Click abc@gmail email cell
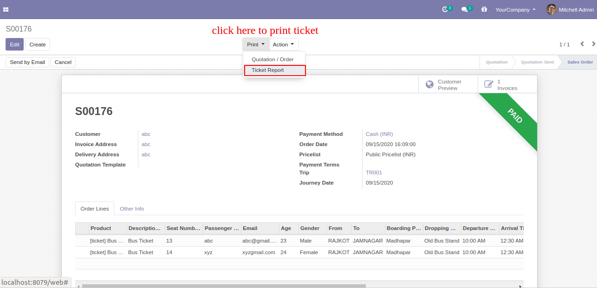This screenshot has height=288, width=597. point(260,241)
